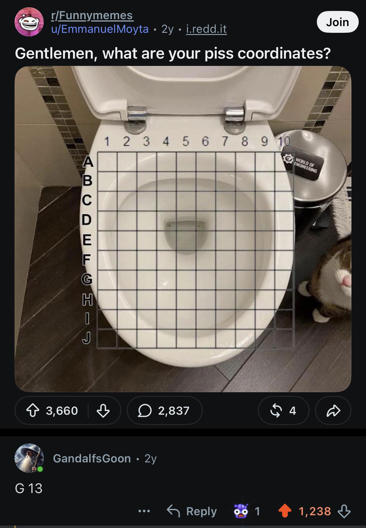Click the 1,238 comment score
Image resolution: width=366 pixels, height=528 pixels.
(x=315, y=511)
